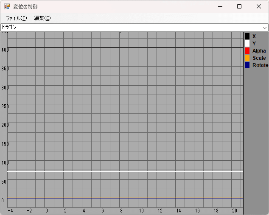Select the dark blue Rotate color swatch
The height and width of the screenshot is (215, 269).
[247, 65]
